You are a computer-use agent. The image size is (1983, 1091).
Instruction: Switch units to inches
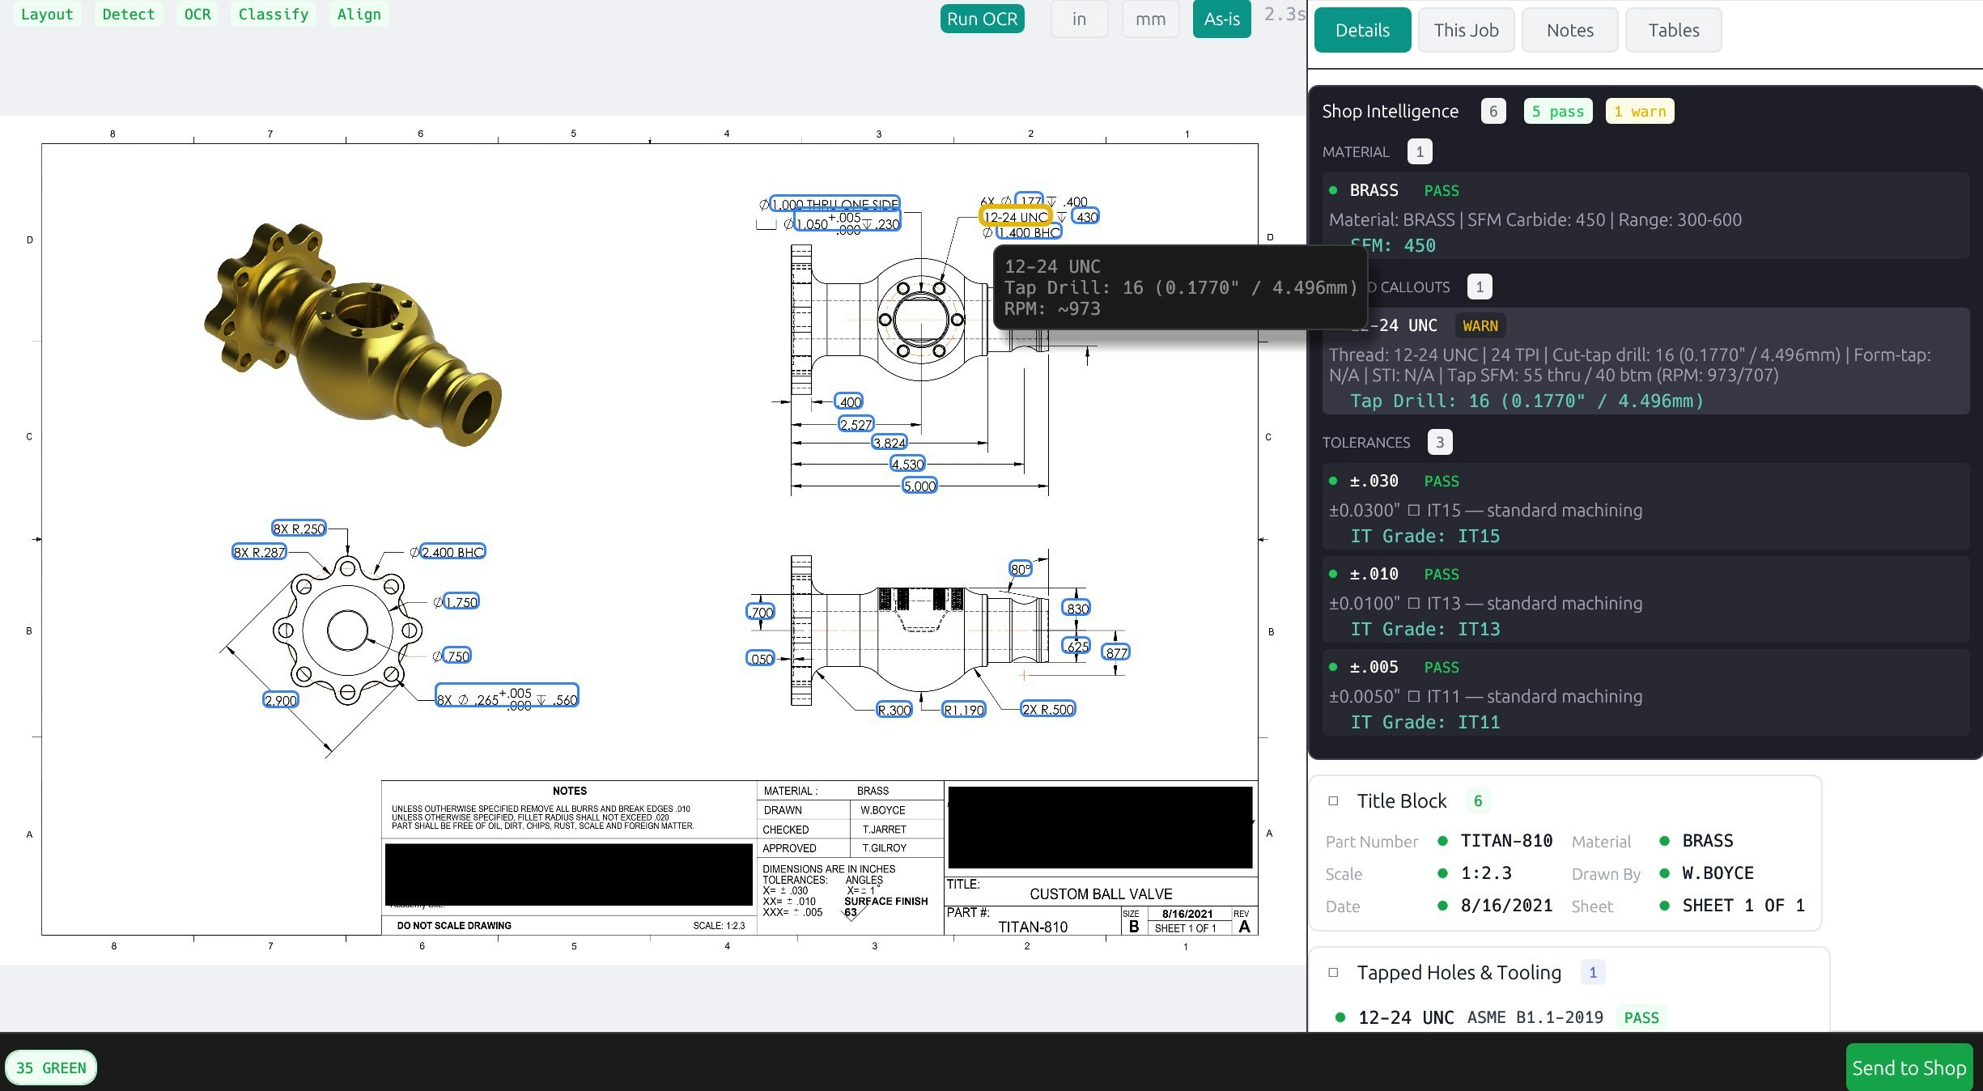pyautogui.click(x=1079, y=19)
